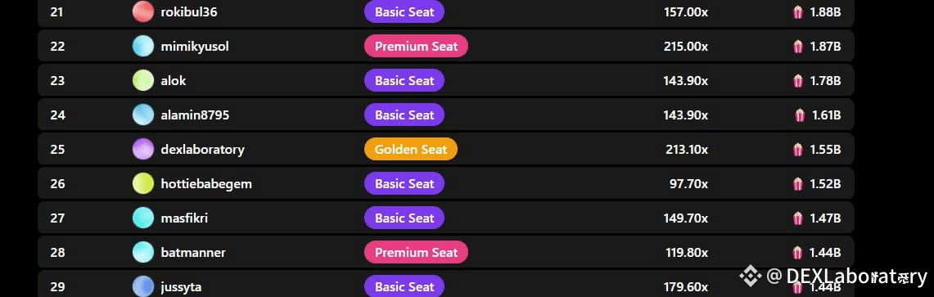Click the @DEXLaboratory watermark text
Image resolution: width=934 pixels, height=297 pixels.
(847, 277)
